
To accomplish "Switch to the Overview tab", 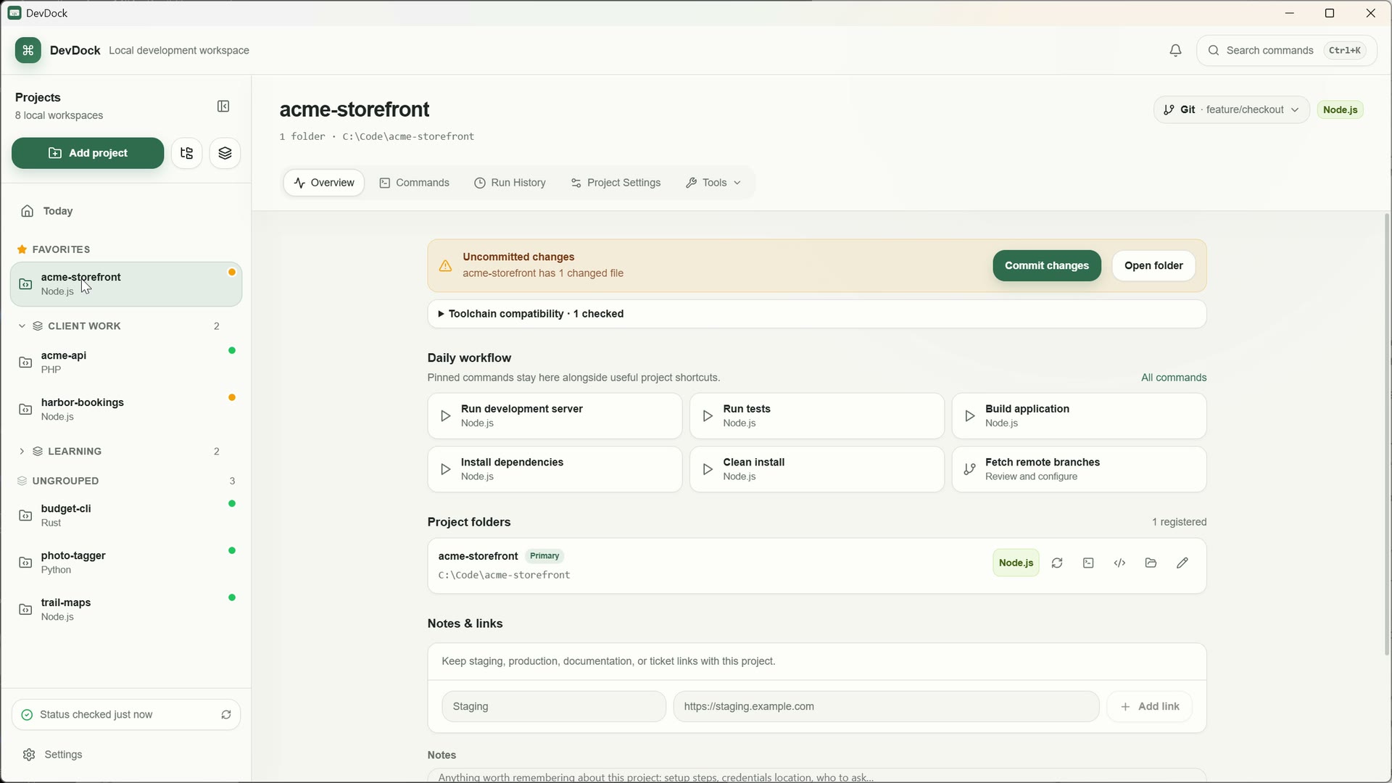I will [323, 183].
